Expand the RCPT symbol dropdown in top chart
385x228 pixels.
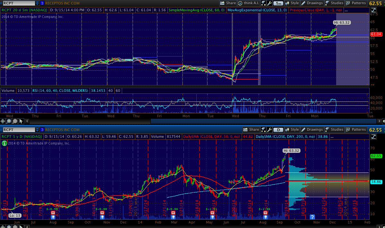[37, 3]
